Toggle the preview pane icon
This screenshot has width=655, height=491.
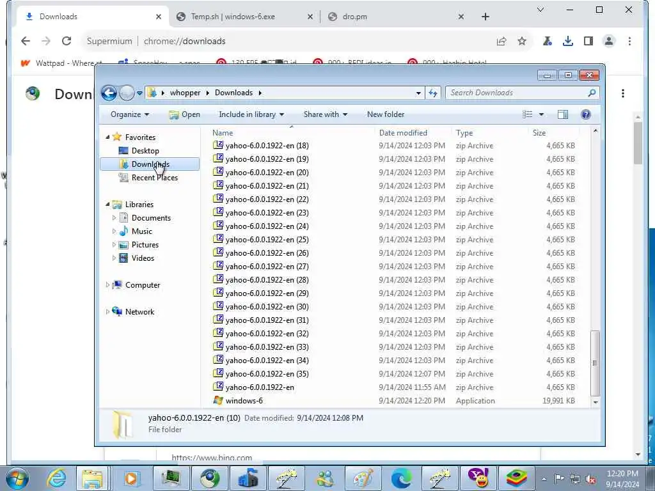coord(563,114)
